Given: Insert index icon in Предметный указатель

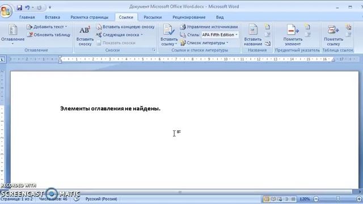Looking at the screenshot, I should click(307, 27).
